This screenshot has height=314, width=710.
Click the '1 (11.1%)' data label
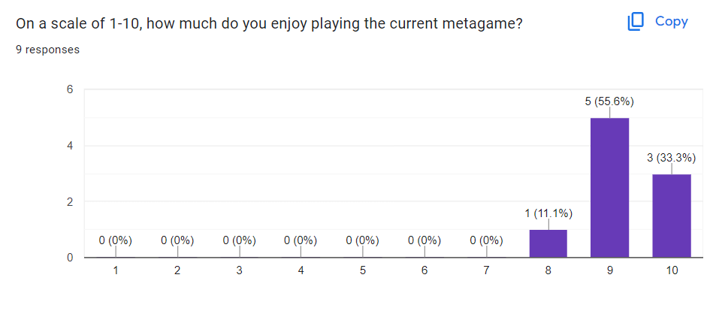point(548,213)
